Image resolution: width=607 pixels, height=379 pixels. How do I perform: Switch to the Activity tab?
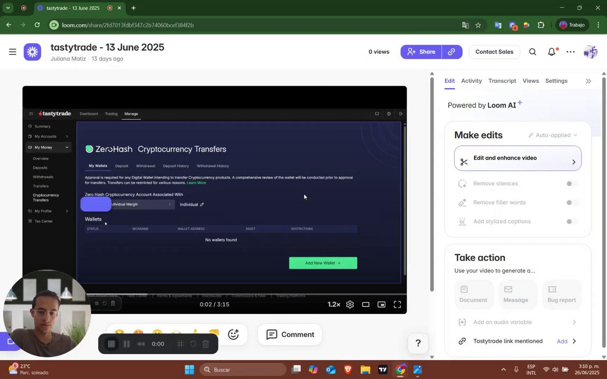(471, 81)
